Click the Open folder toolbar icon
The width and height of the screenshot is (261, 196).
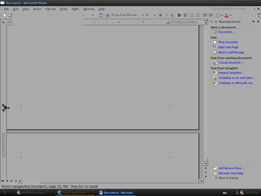point(11,15)
